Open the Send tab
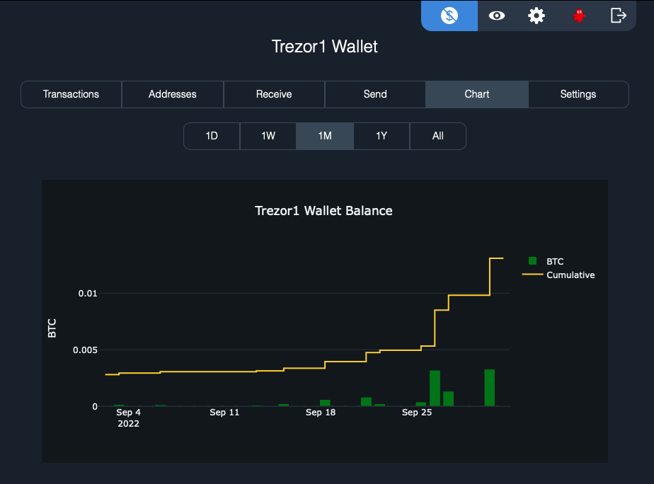Viewport: 654px width, 484px height. [375, 93]
